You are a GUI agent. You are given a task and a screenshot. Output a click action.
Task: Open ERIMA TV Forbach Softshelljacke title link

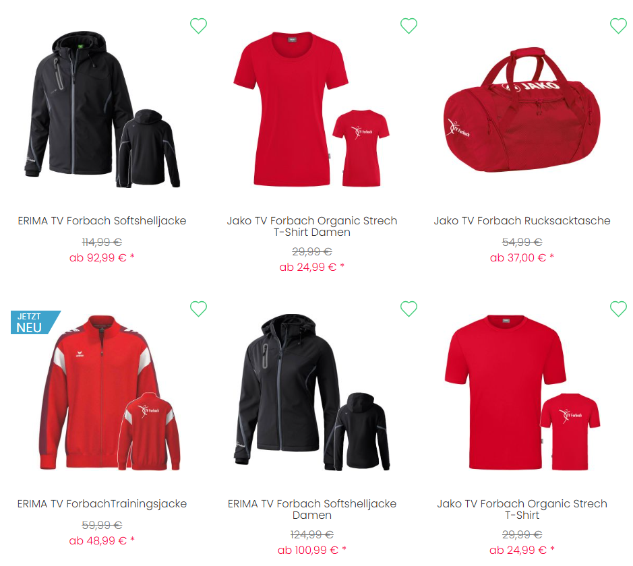pos(102,220)
